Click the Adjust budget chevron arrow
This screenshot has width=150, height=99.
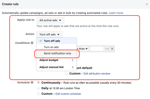(72, 60)
